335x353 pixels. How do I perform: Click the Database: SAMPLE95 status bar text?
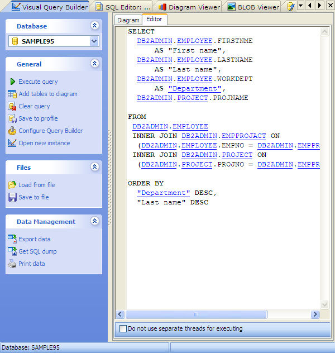(x=31, y=347)
